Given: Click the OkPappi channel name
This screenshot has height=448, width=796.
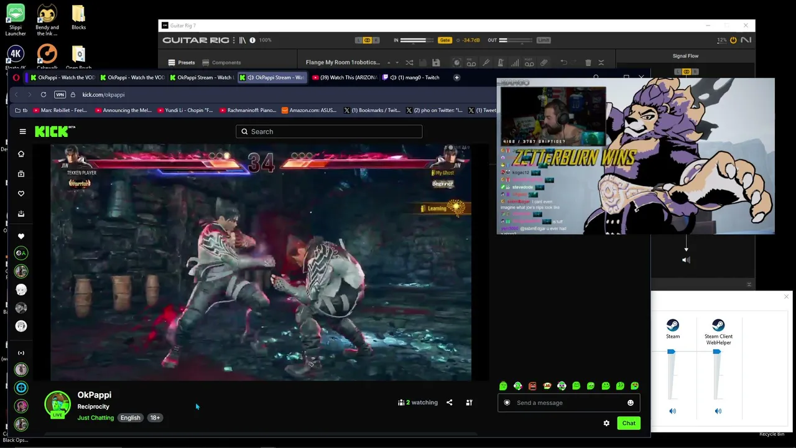Looking at the screenshot, I should click(x=95, y=395).
